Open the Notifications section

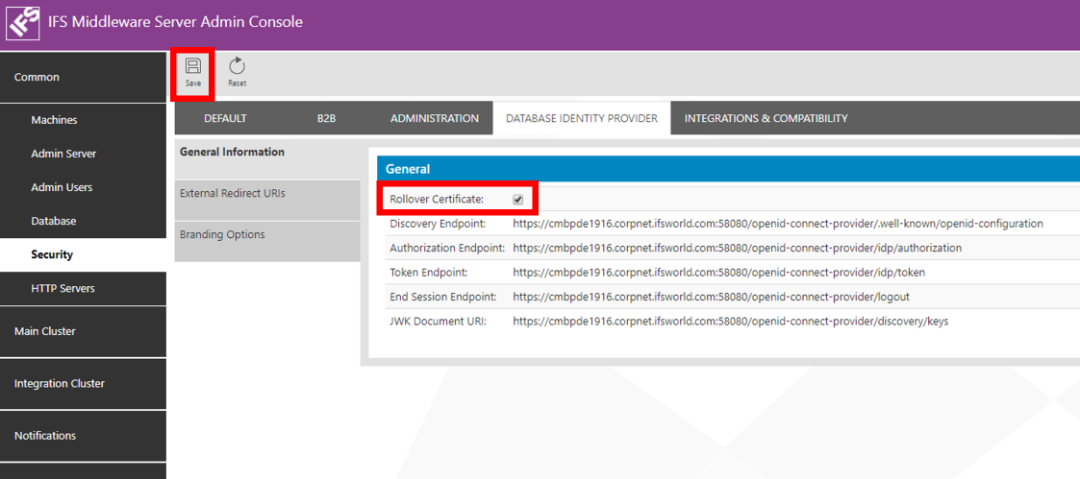[83, 436]
